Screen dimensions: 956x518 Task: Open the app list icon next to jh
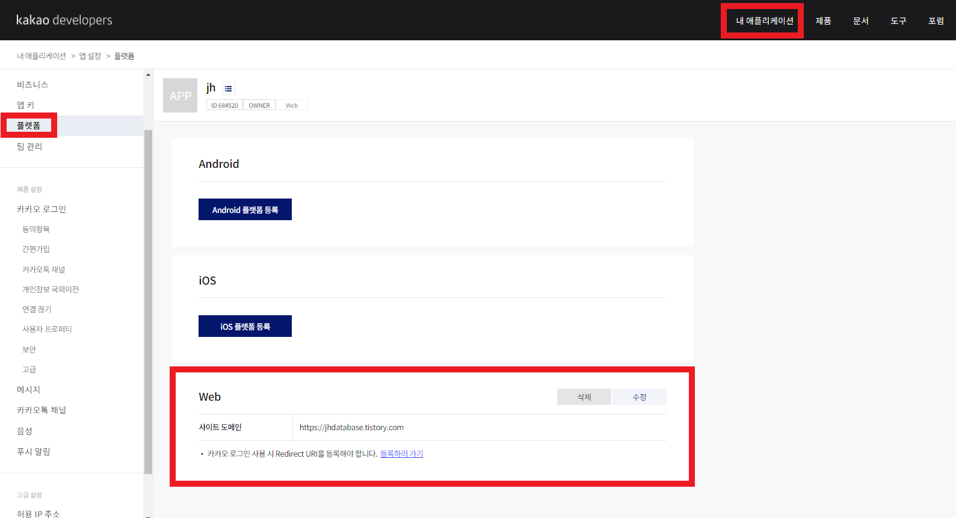pyautogui.click(x=228, y=88)
